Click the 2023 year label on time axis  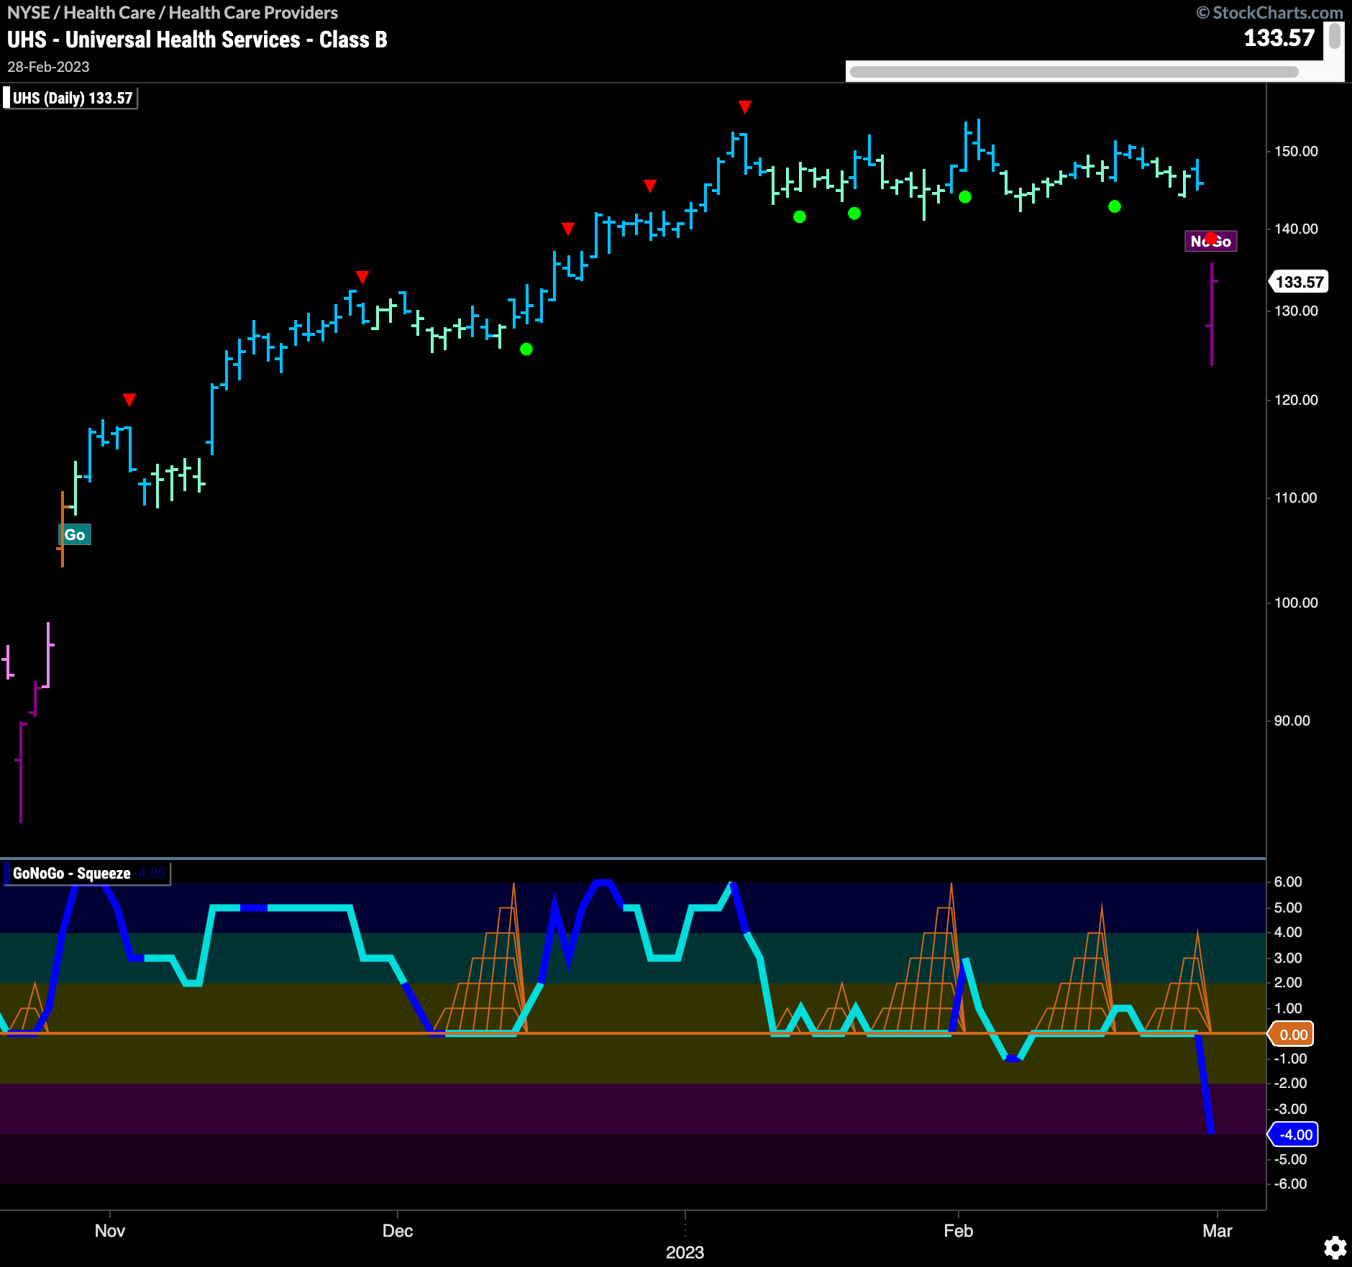pos(685,1252)
